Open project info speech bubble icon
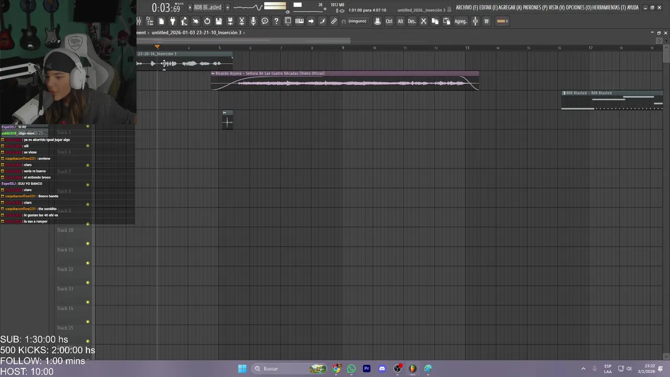 pos(265,21)
